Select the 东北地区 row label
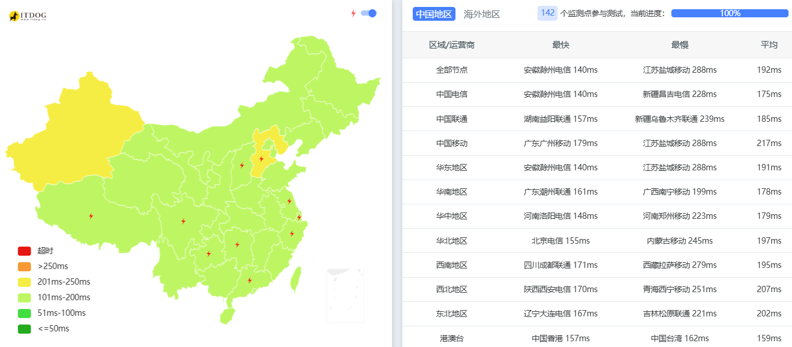This screenshot has width=792, height=347. coord(452,314)
